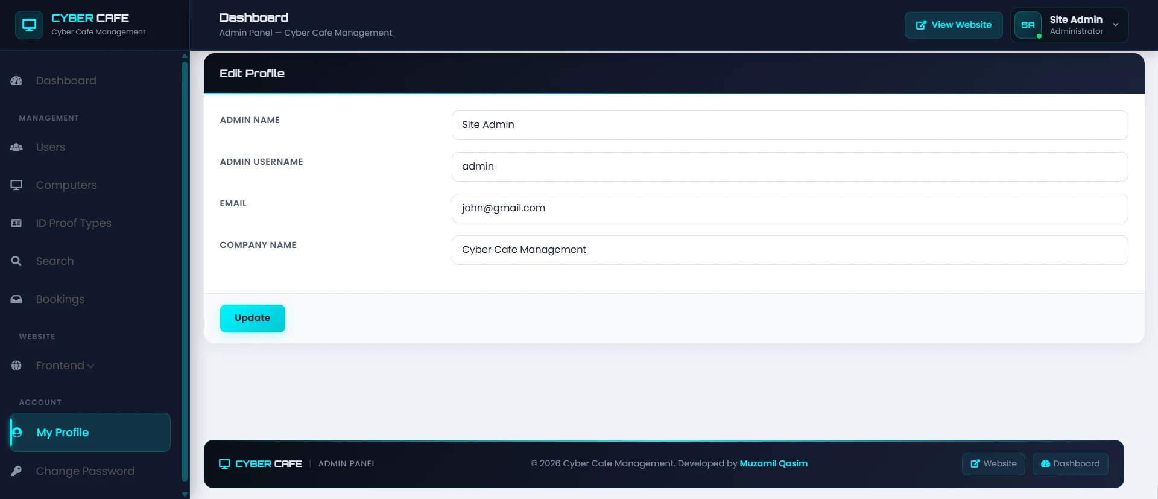Click the Search magnifier icon in sidebar
Image resolution: width=1158 pixels, height=499 pixels.
point(16,261)
